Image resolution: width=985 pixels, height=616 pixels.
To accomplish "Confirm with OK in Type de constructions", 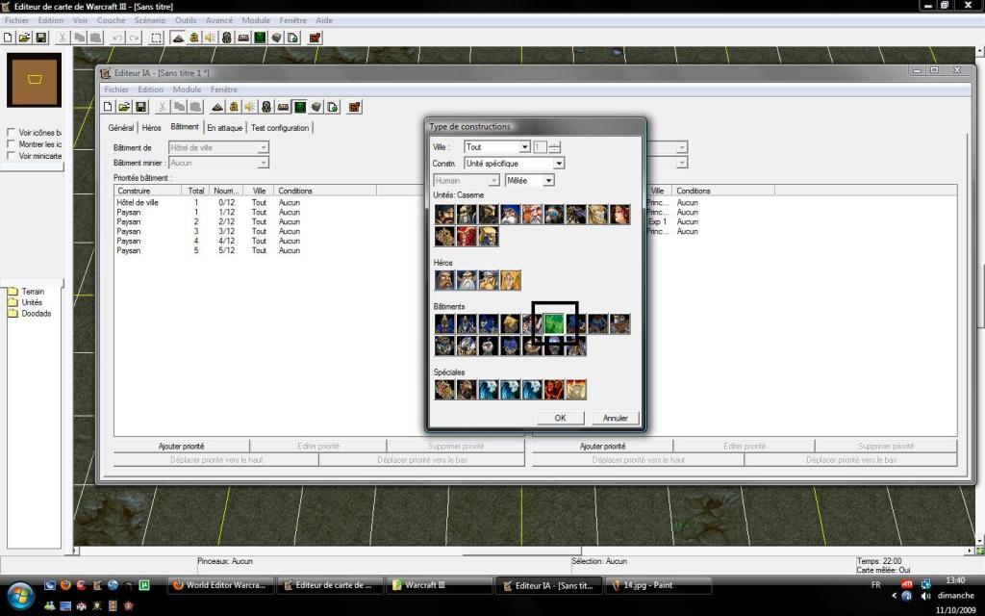I will 561,418.
